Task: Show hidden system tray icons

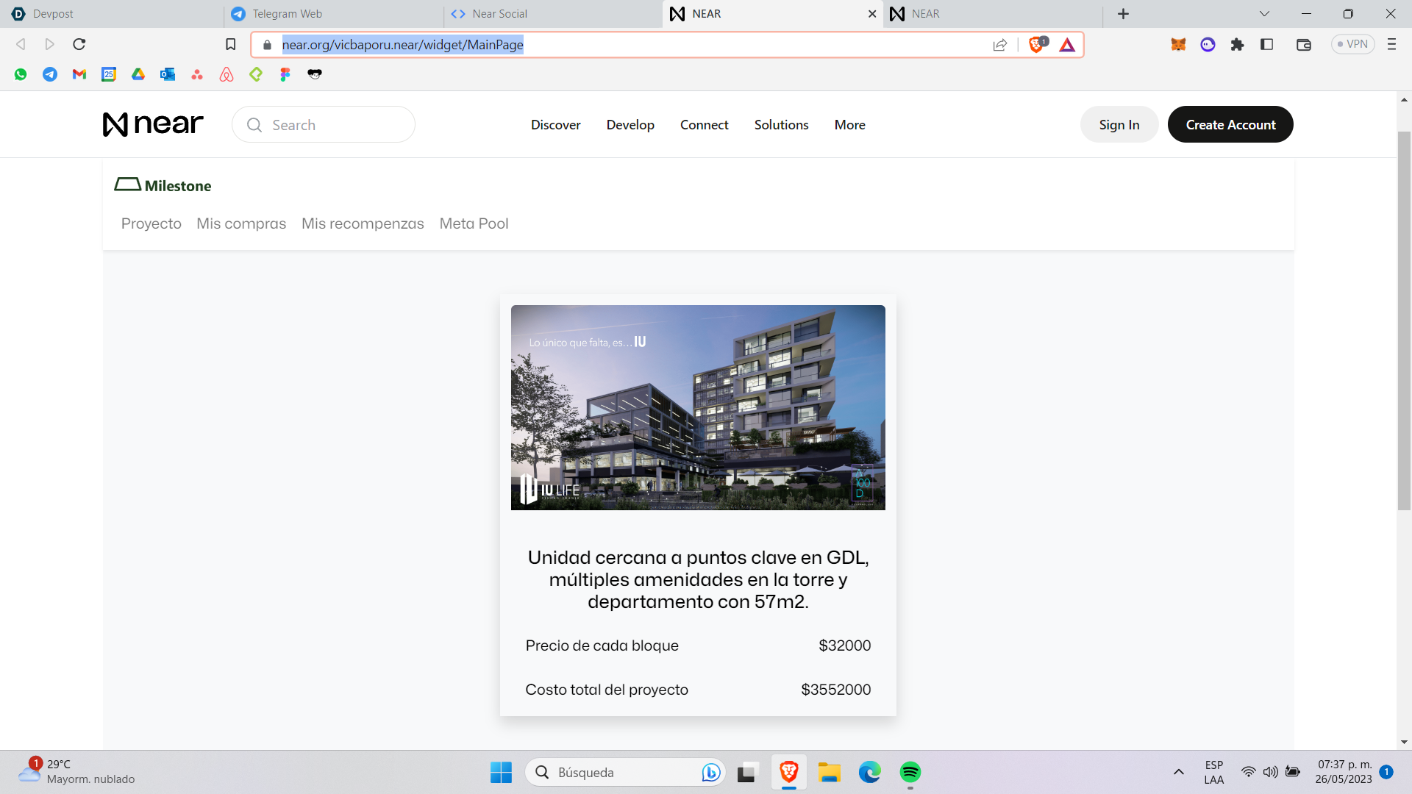Action: 1178,772
